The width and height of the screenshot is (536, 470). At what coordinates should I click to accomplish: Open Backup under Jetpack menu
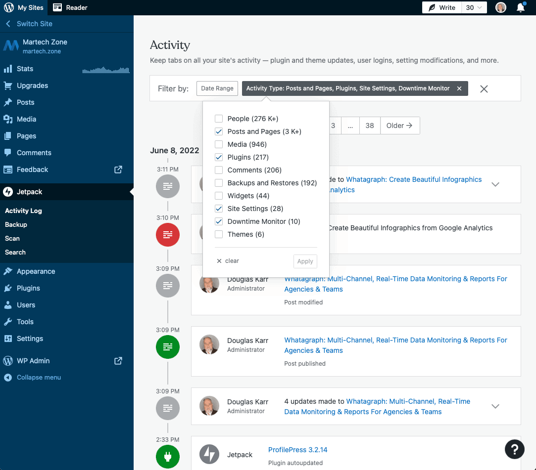tap(16, 224)
